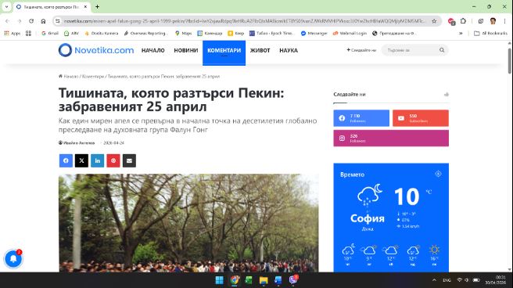This screenshot has width=513, height=288.
Task: Go to НОВИНИ section
Action: tap(186, 50)
